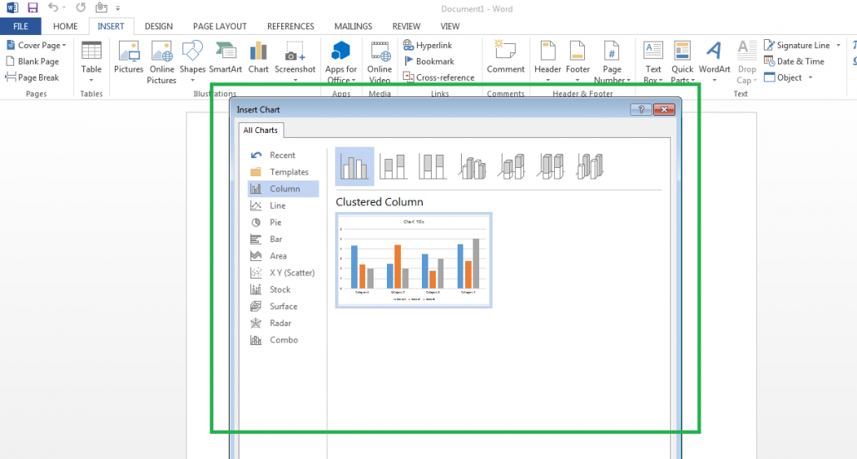Open the File menu tab
Image resolution: width=857 pixels, height=459 pixels.
[20, 27]
